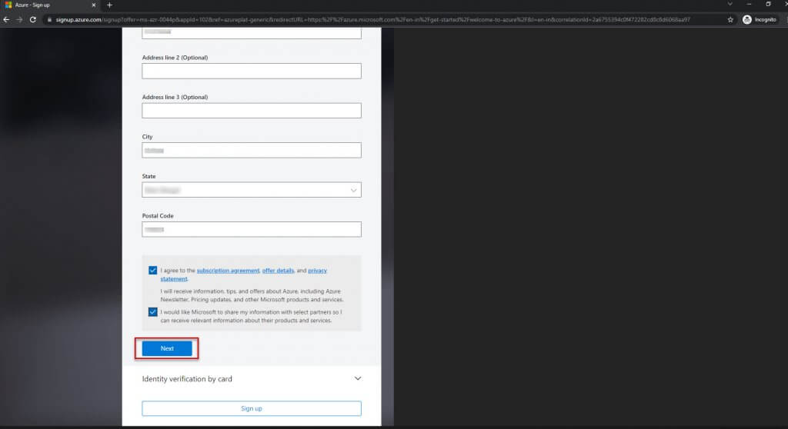Image resolution: width=788 pixels, height=429 pixels.
Task: Open the offer details link
Action: (x=278, y=271)
